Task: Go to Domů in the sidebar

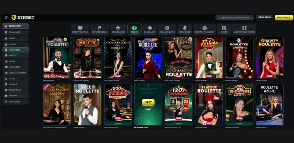Action: pos(15,38)
